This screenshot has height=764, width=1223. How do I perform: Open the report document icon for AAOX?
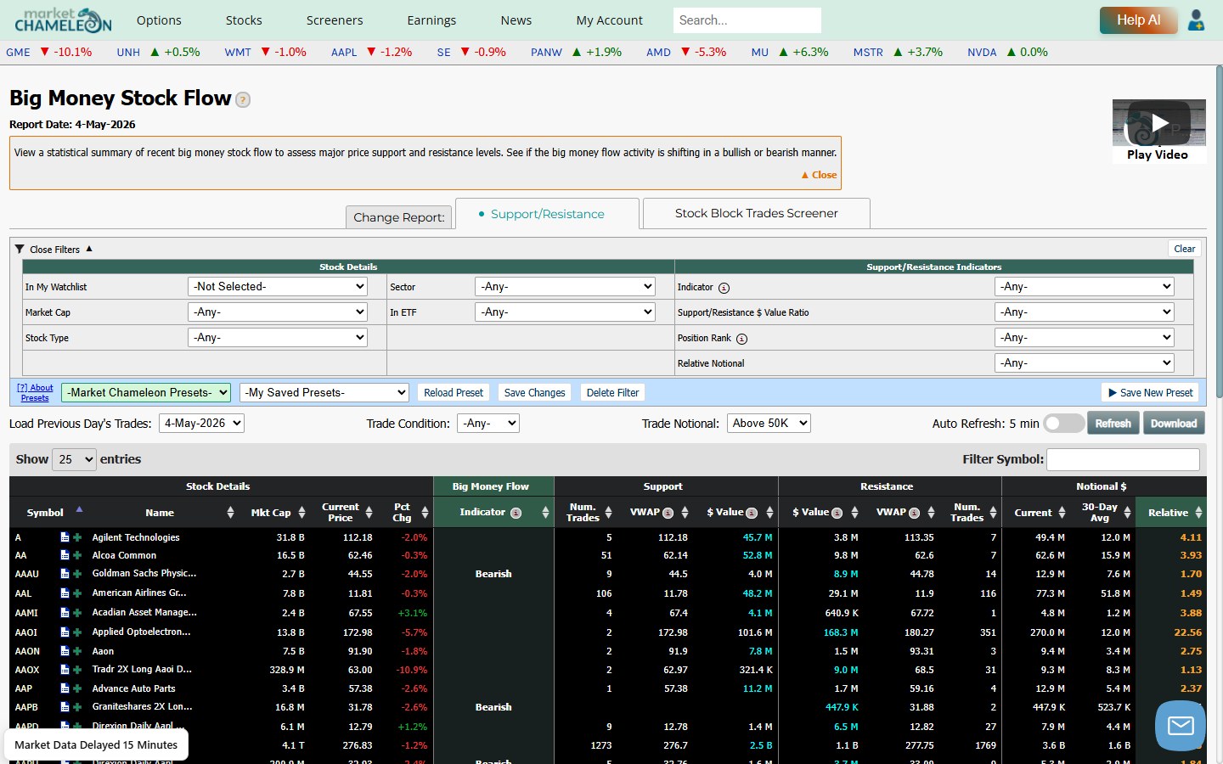pos(65,670)
